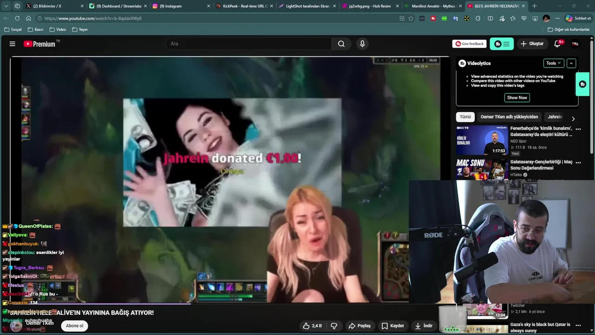This screenshot has height=335, width=595.
Task: Open the YouTube hamburger guide menu
Action: (13, 44)
